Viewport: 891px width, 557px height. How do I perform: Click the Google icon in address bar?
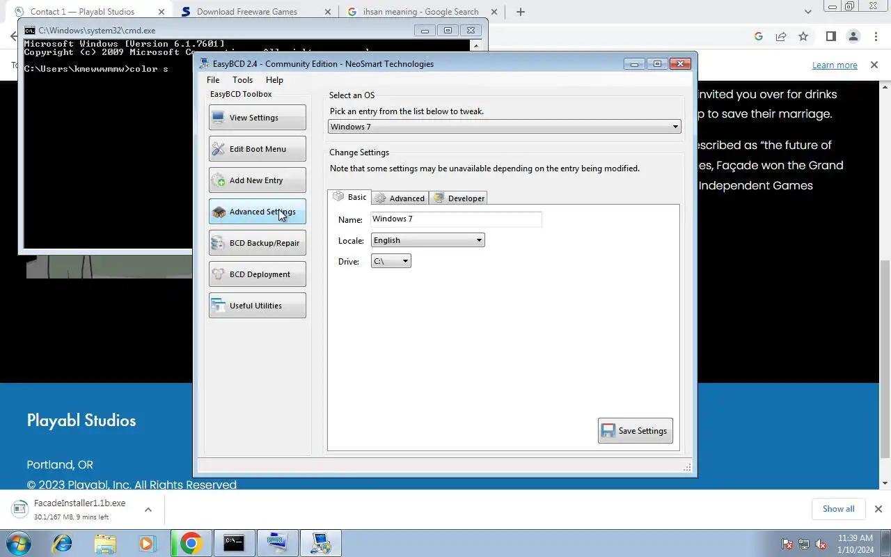pyautogui.click(x=759, y=36)
